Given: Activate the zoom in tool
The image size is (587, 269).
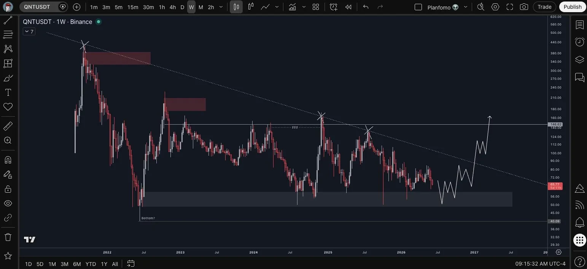Looking at the screenshot, I should click(x=8, y=140).
